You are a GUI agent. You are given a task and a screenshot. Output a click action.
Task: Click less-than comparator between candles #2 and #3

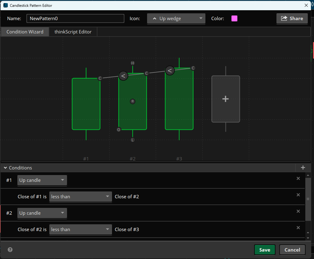pyautogui.click(x=170, y=71)
